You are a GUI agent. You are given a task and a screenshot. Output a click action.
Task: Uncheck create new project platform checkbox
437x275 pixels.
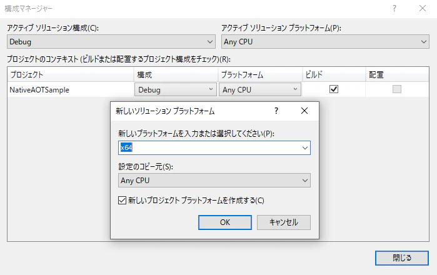pyautogui.click(x=122, y=201)
